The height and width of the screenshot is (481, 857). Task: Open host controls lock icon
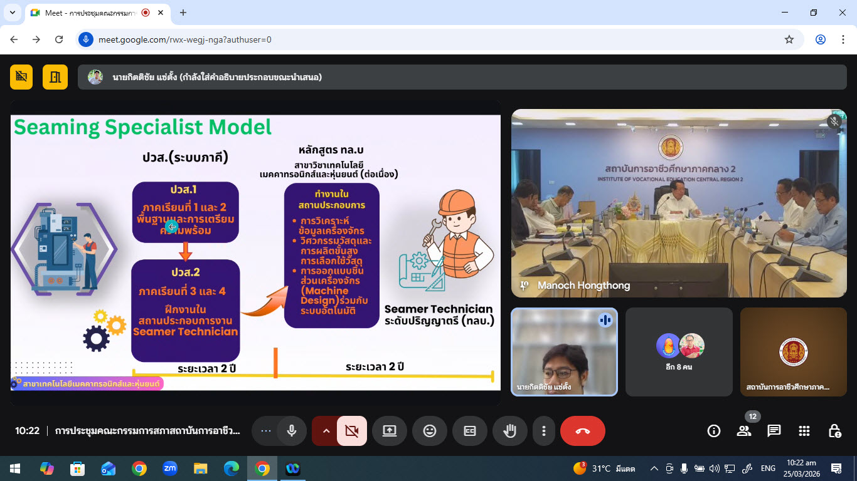click(834, 431)
